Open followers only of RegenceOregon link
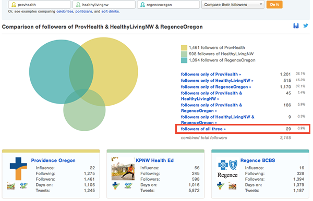Viewport: 313px width, 201px height. click(x=216, y=87)
